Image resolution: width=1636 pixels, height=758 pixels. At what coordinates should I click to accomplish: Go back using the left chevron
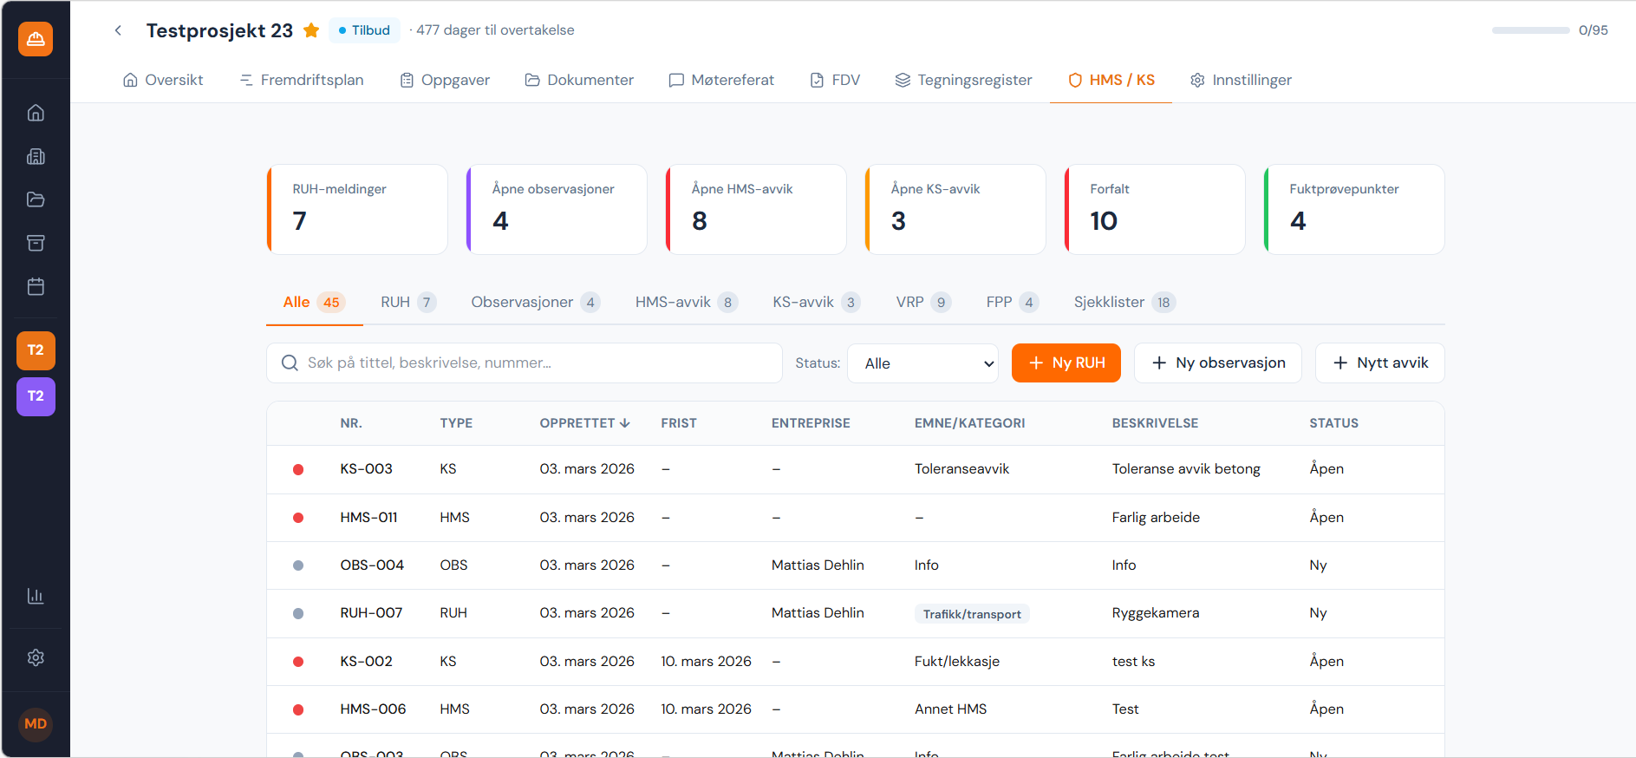(x=118, y=30)
